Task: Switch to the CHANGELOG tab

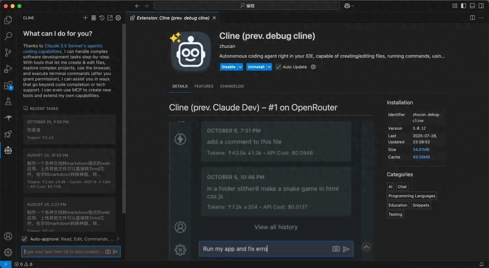Action: pyautogui.click(x=232, y=86)
